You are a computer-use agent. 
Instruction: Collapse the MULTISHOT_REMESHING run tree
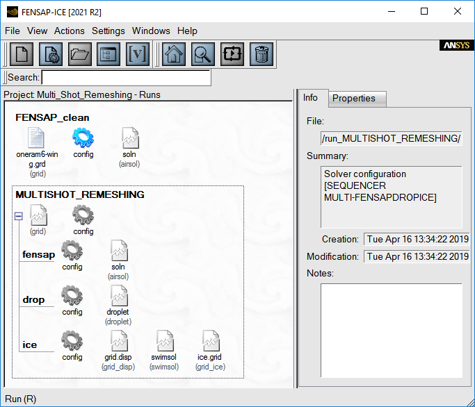(x=19, y=216)
